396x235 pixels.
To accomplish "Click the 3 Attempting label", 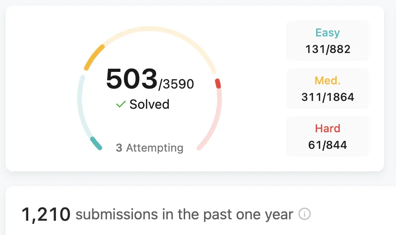I will tap(150, 148).
